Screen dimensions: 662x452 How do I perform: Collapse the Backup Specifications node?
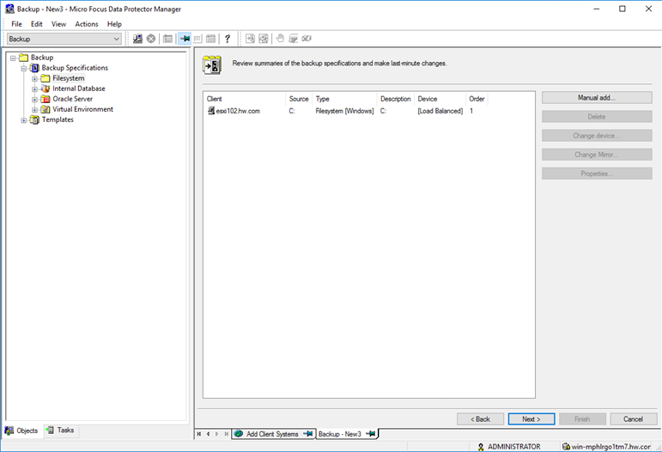coord(24,68)
